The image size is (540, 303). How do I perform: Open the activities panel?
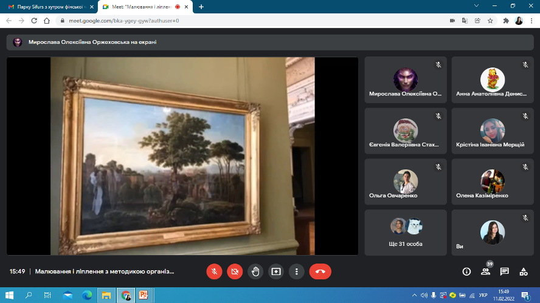click(x=524, y=271)
